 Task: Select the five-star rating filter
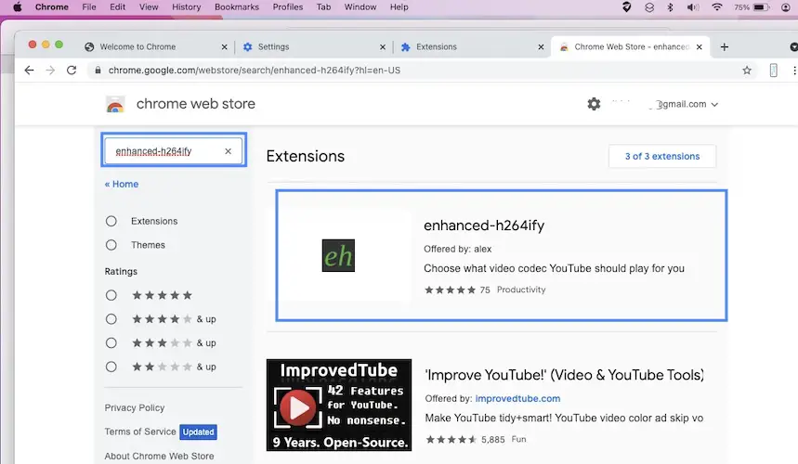coord(111,295)
